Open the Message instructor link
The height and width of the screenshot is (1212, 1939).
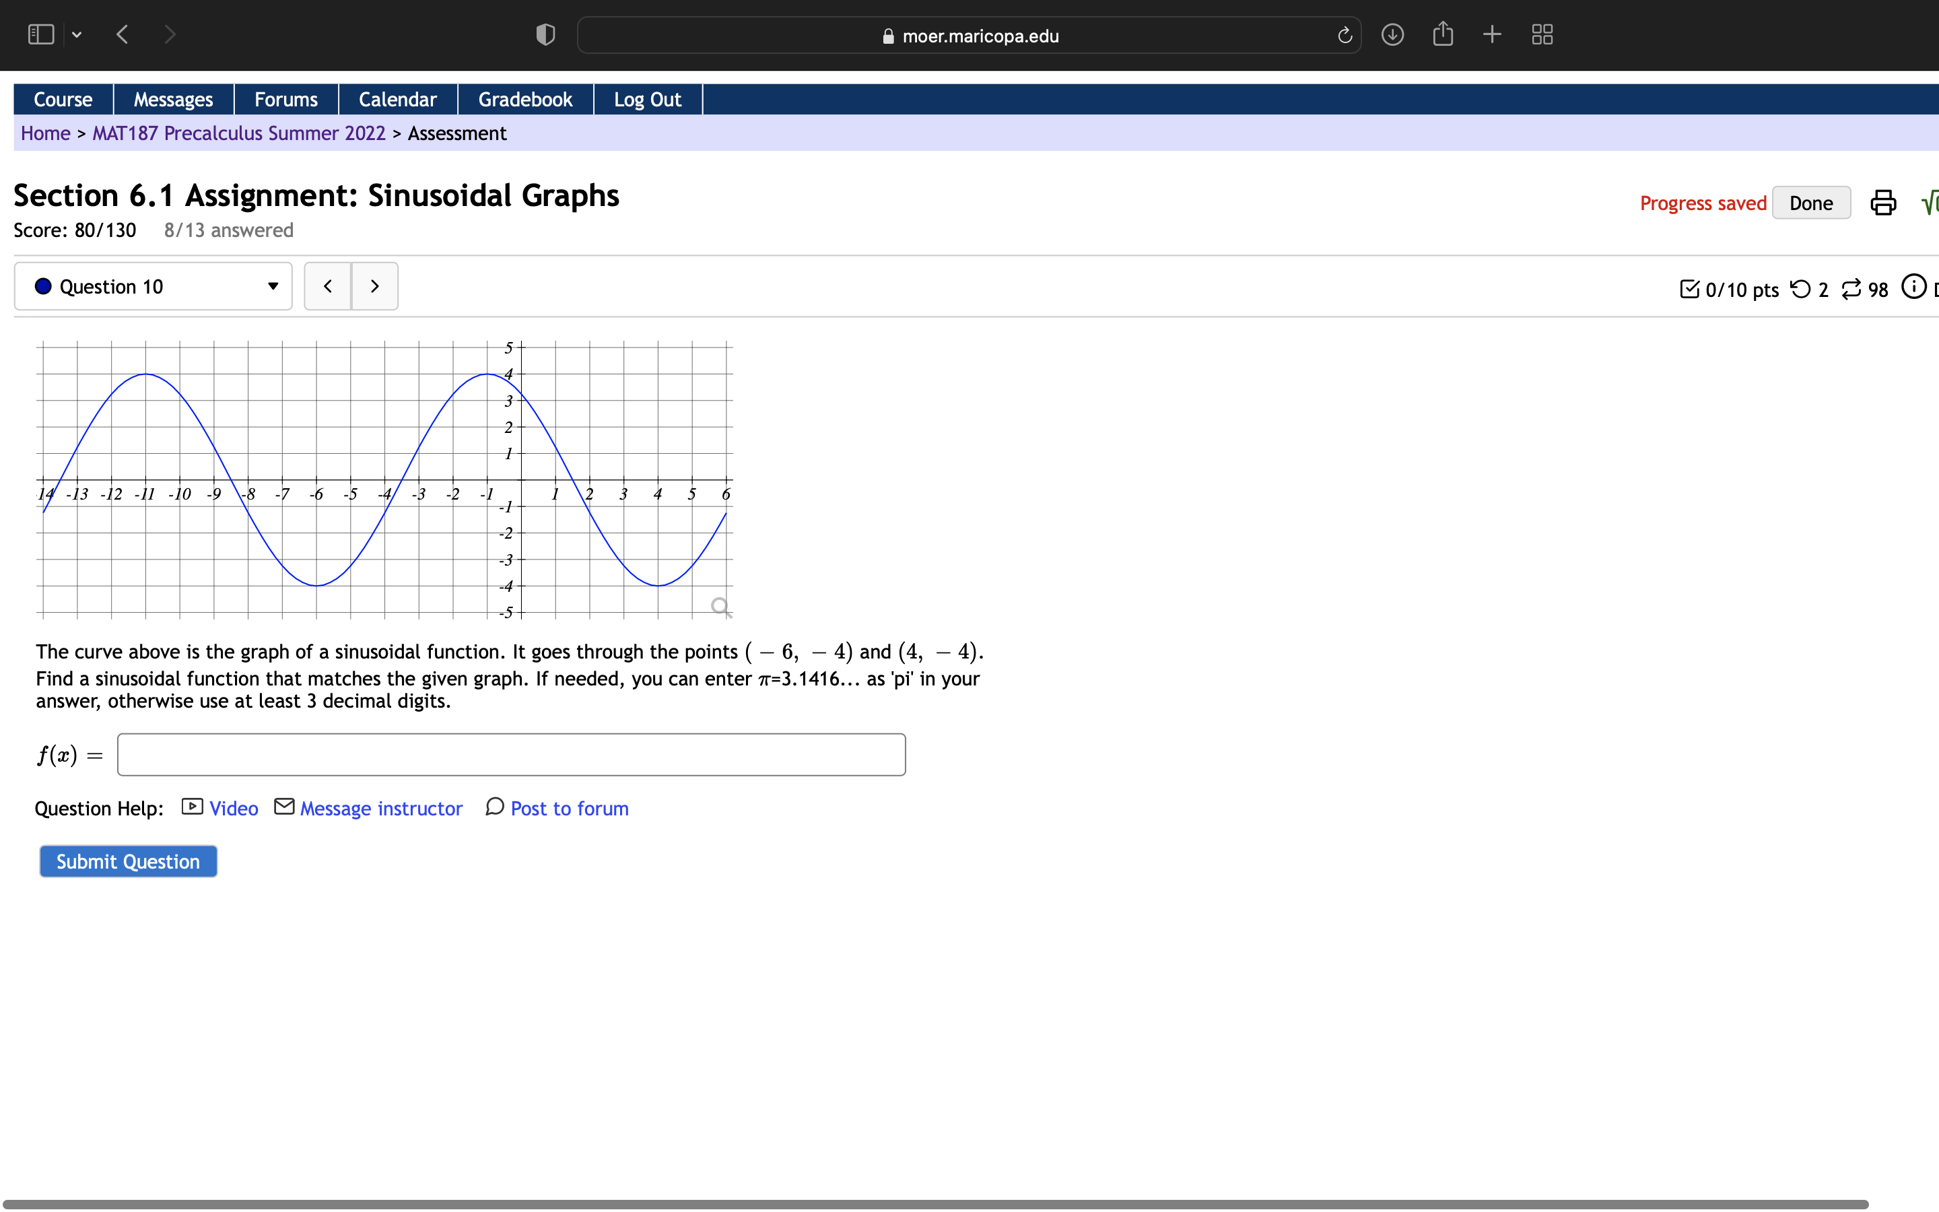coord(380,809)
